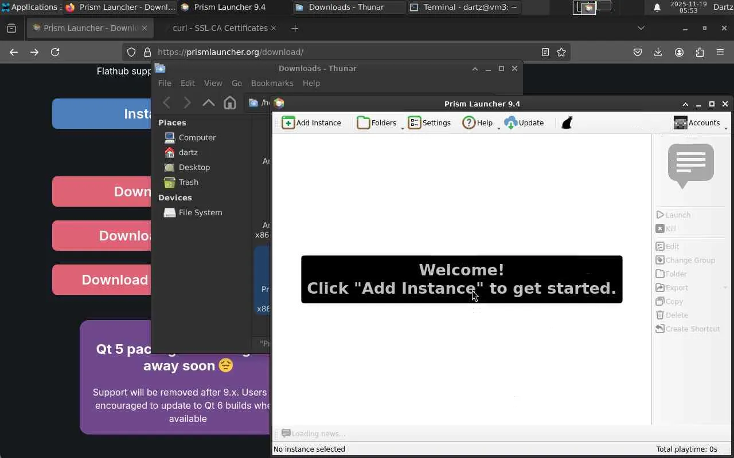Image resolution: width=734 pixels, height=458 pixels.
Task: Switch to Downloads - Thunar from the taskbar
Action: 349,7
